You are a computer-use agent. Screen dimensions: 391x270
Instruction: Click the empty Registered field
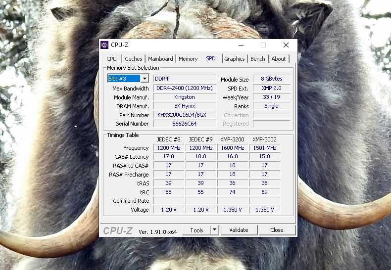pos(272,124)
